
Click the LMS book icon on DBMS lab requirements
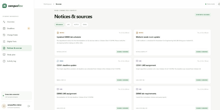(x=137, y=89)
